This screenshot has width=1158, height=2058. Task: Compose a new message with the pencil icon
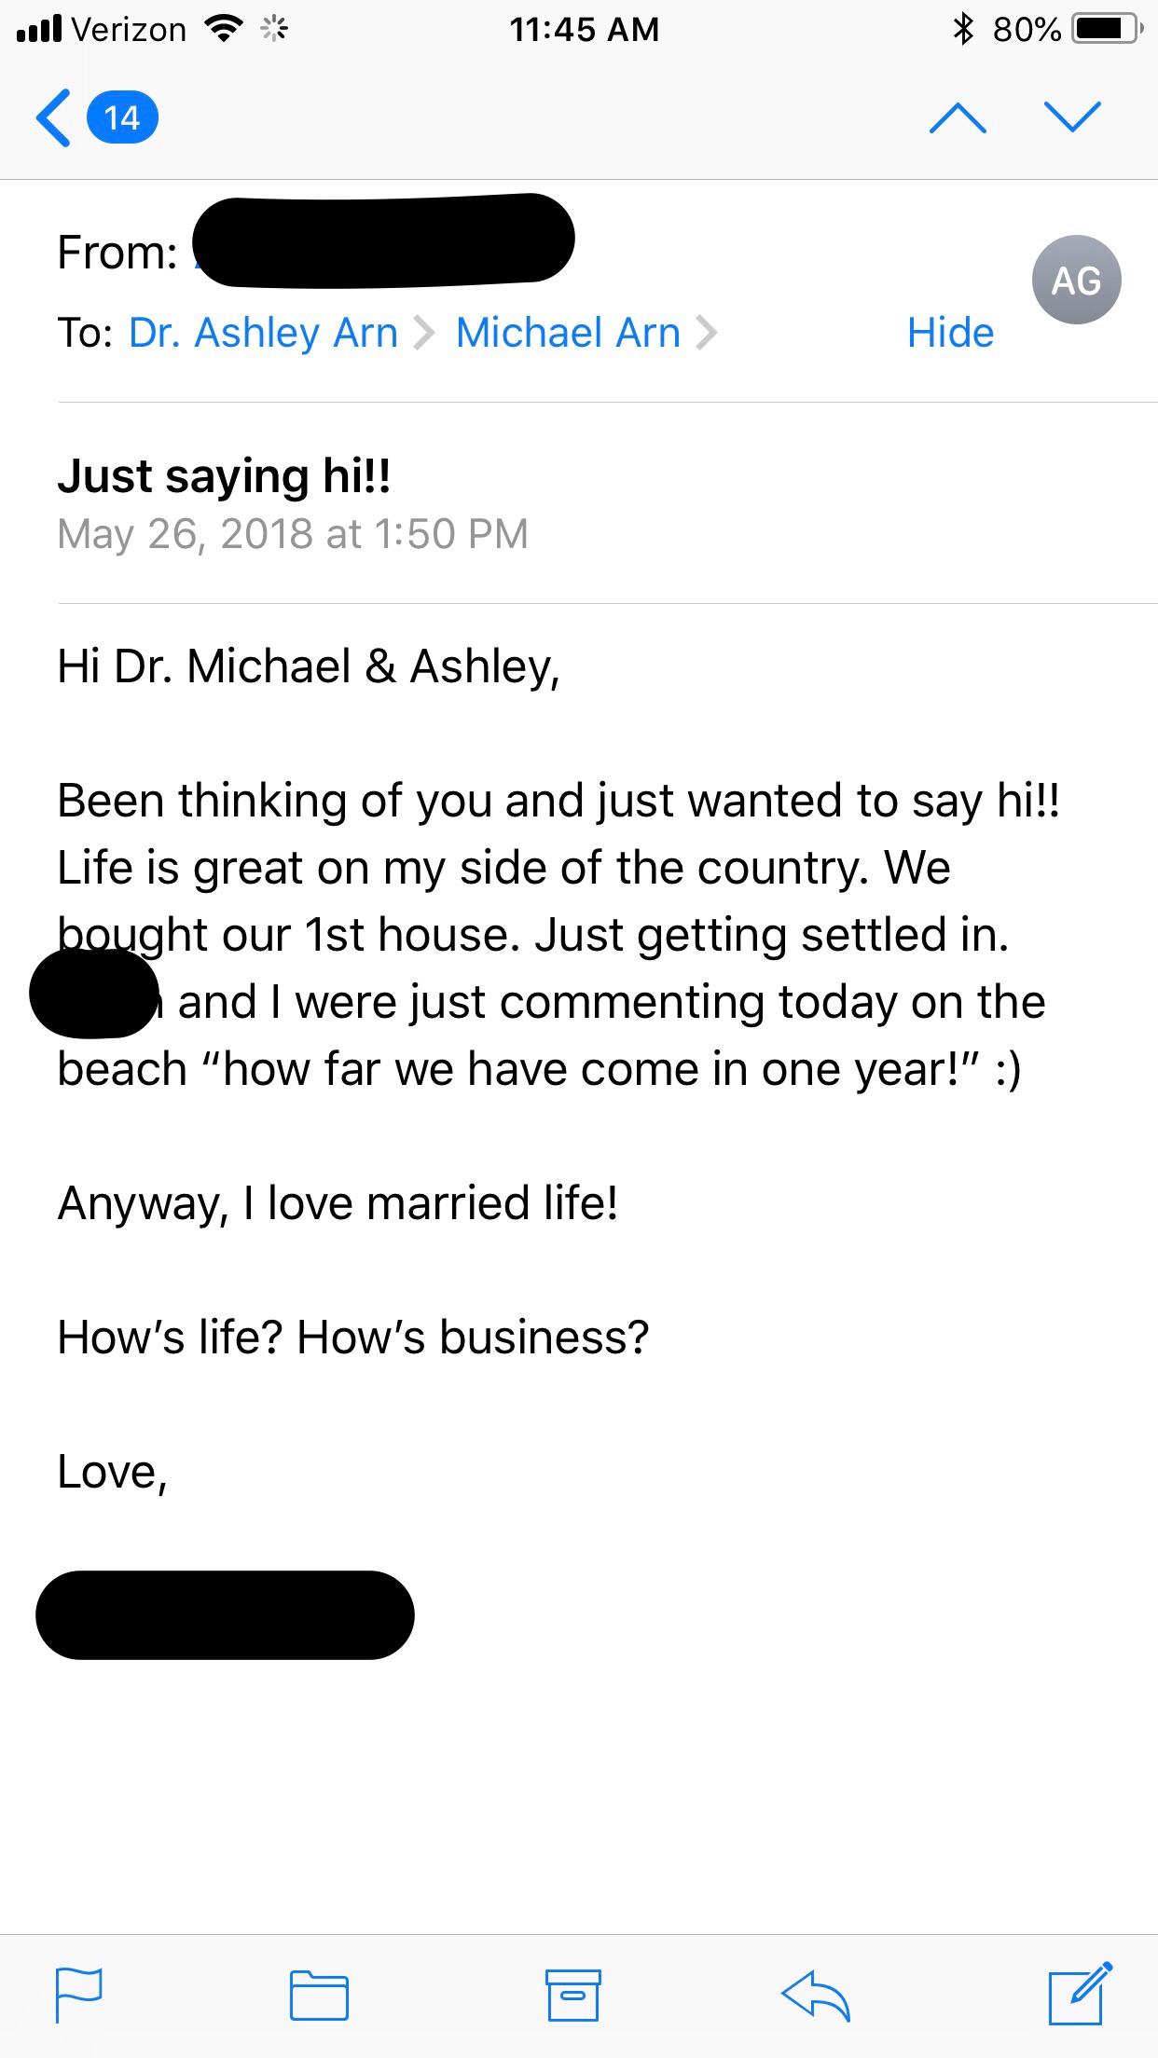click(1080, 1993)
